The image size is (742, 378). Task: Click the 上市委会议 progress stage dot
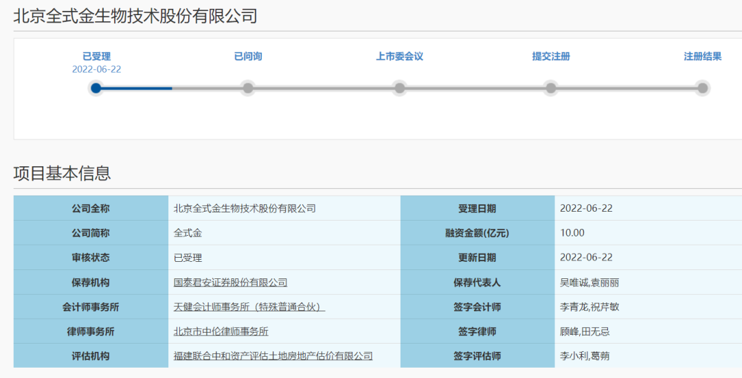(x=399, y=88)
